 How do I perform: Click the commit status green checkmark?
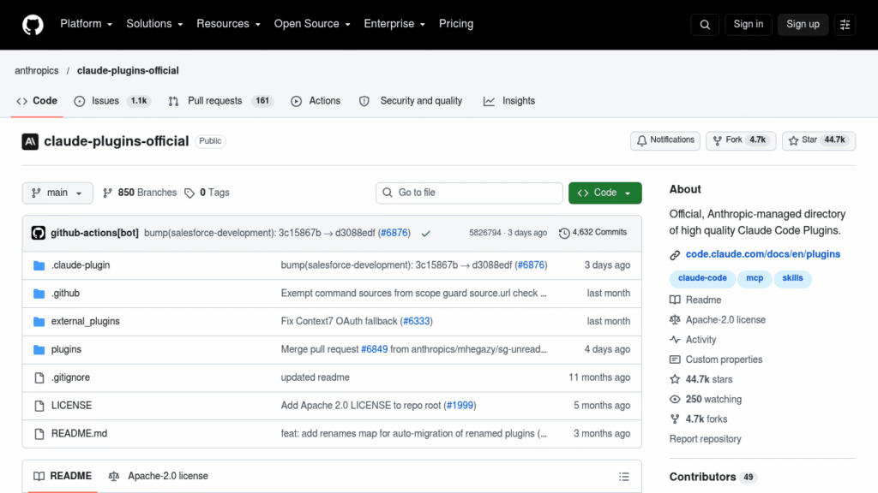click(x=426, y=233)
